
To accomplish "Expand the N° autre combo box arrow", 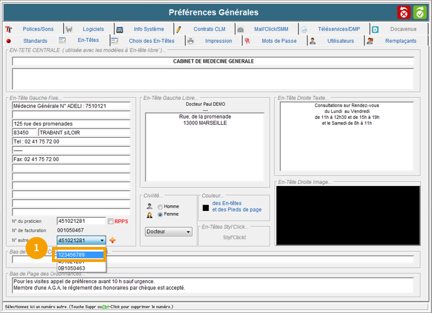I will tap(102, 240).
